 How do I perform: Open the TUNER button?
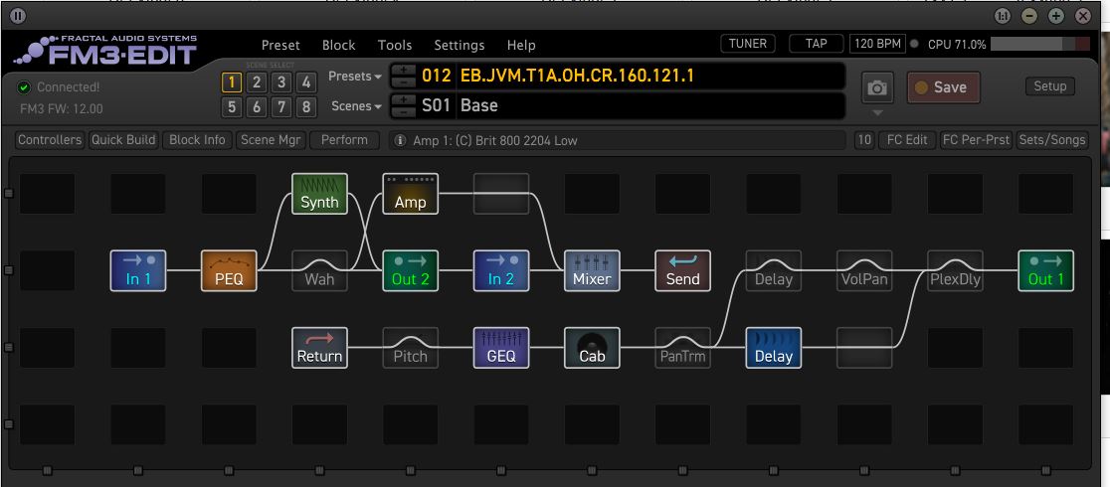tap(747, 44)
